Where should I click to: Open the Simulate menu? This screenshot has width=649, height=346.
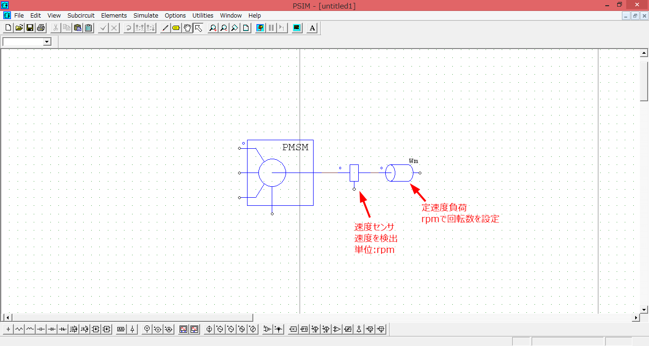point(146,15)
